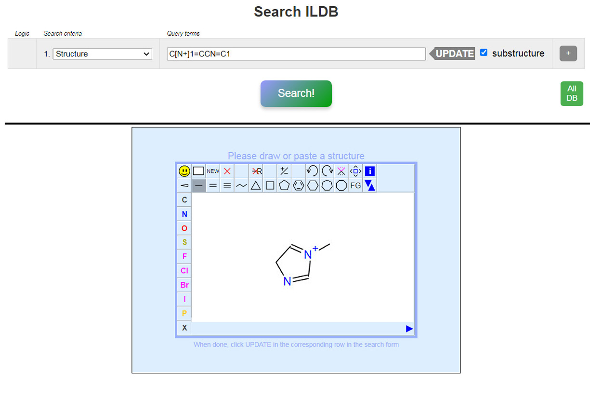The width and height of the screenshot is (590, 397).
Task: Uncheck the substructure checkbox
Action: [484, 53]
